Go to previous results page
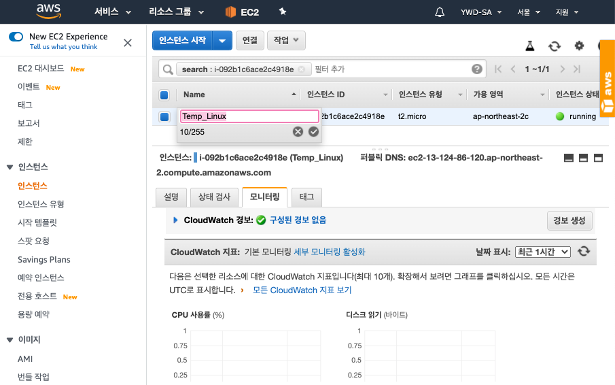This screenshot has width=615, height=385. 513,69
